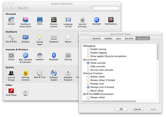166x117 pixels.
Task: Switch to the Update tab
Action: pyautogui.click(x=108, y=38)
